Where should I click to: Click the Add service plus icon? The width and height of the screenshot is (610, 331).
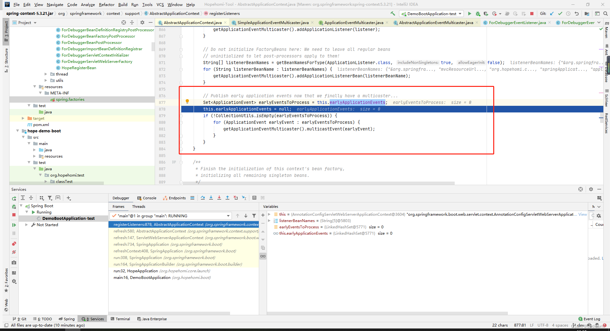point(69,198)
